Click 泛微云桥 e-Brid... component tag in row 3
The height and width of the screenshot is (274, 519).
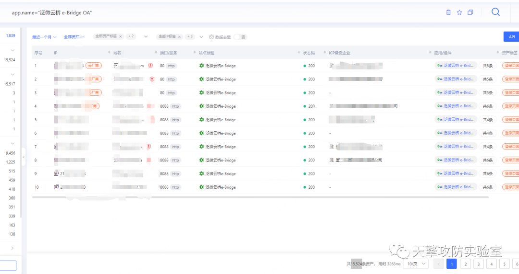pyautogui.click(x=456, y=92)
